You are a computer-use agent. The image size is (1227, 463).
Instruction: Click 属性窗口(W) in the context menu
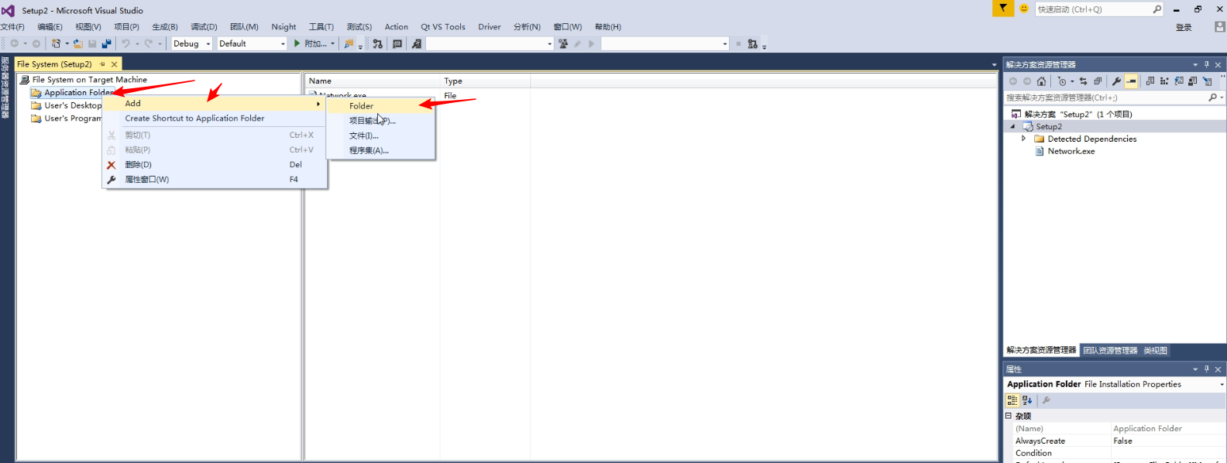tap(215, 179)
